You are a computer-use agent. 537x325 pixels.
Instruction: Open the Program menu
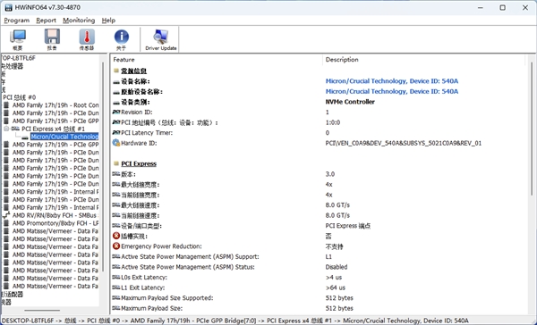[16, 21]
